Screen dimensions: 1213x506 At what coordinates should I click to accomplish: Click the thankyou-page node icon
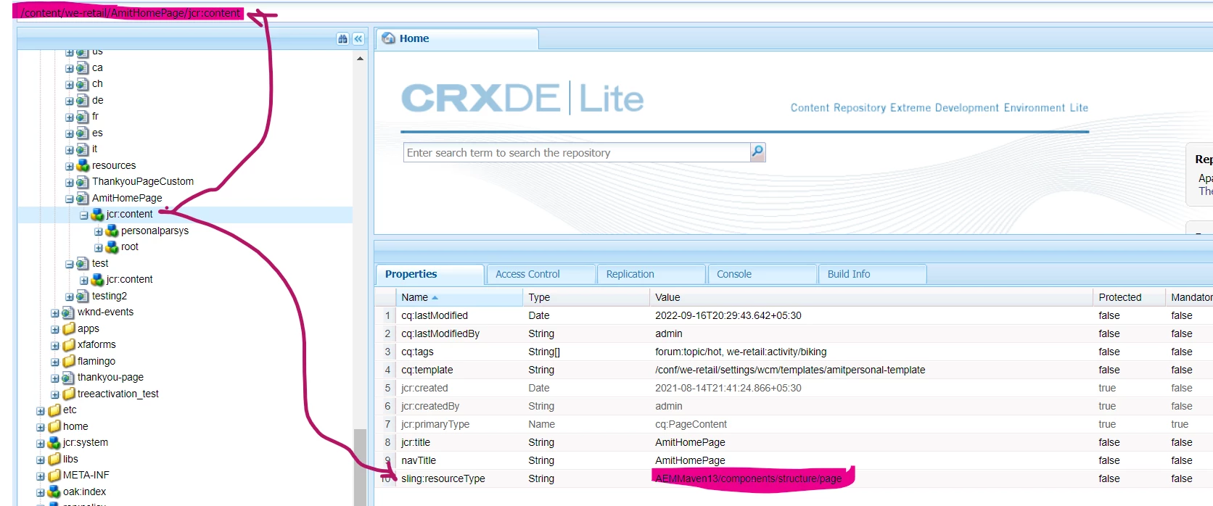[68, 378]
